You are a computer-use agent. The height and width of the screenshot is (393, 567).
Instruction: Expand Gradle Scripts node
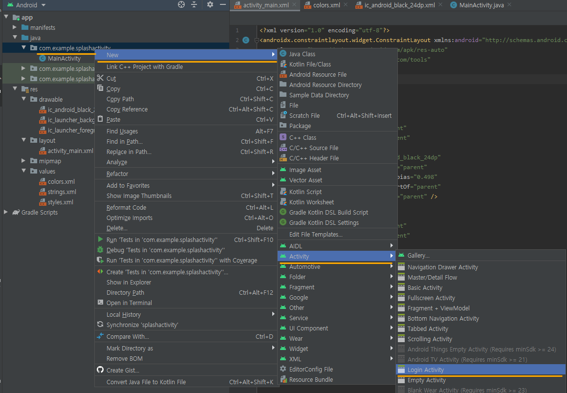tap(6, 212)
